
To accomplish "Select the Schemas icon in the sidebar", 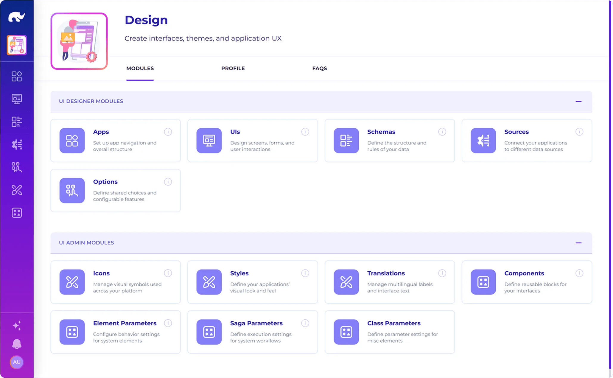I will pyautogui.click(x=17, y=122).
